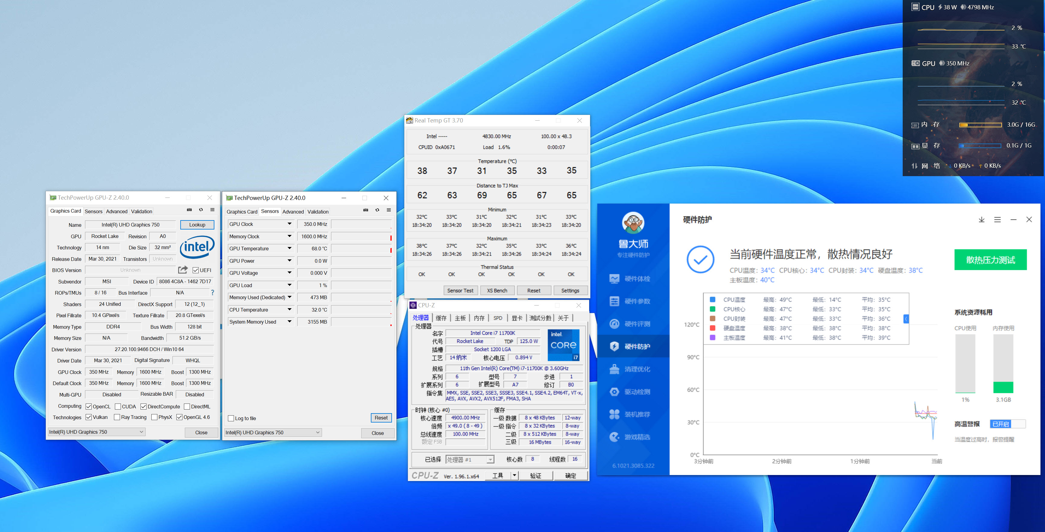Enable Log to file checkbox

(x=231, y=418)
